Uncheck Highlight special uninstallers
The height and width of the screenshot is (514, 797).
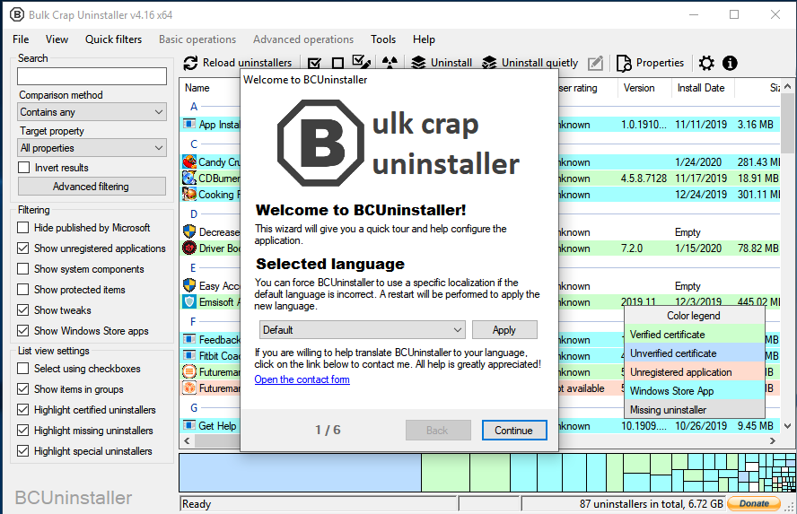pos(22,451)
